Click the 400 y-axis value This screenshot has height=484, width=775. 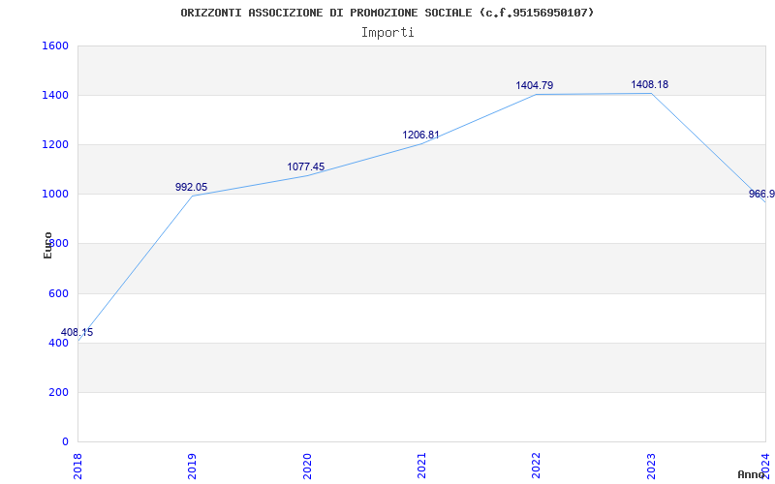tap(58, 344)
